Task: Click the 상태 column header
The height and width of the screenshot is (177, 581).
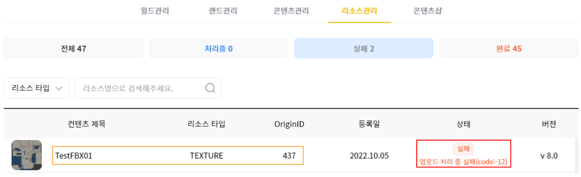Action: tap(463, 124)
